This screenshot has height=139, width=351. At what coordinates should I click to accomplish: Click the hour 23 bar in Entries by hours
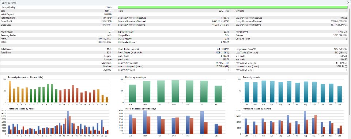point(107,100)
